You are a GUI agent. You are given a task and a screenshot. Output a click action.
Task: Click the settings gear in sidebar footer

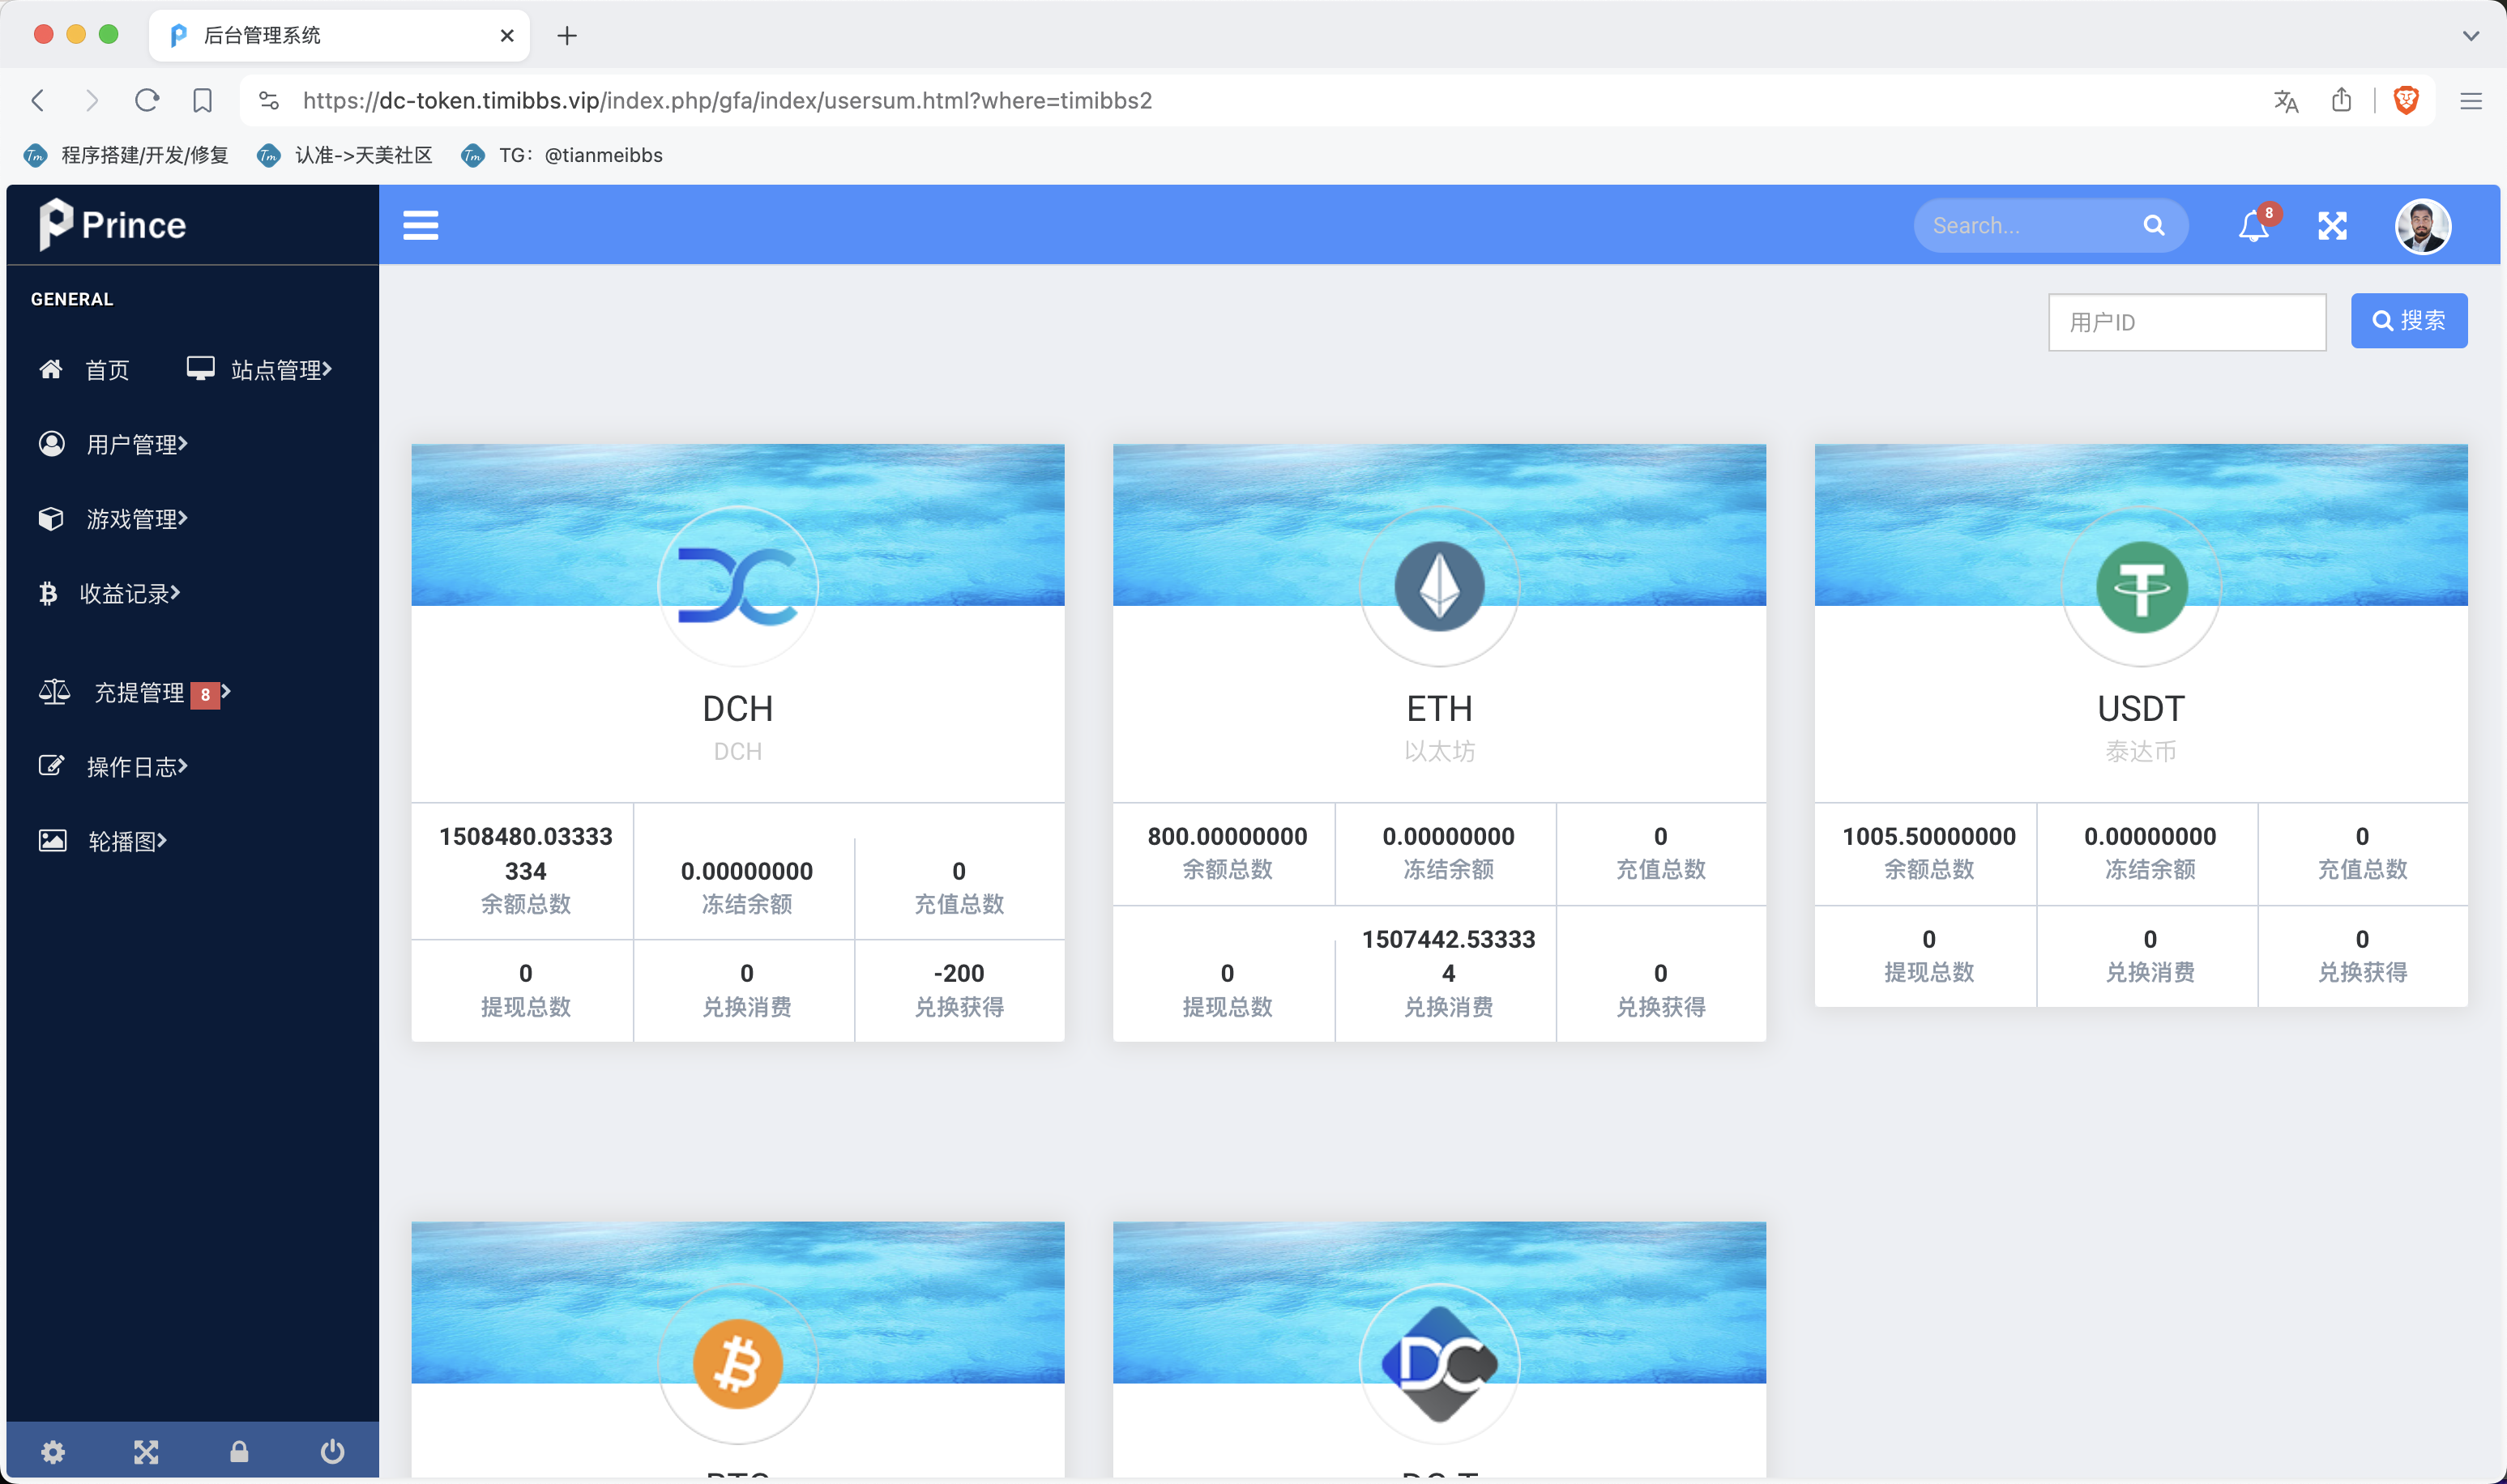[x=53, y=1451]
